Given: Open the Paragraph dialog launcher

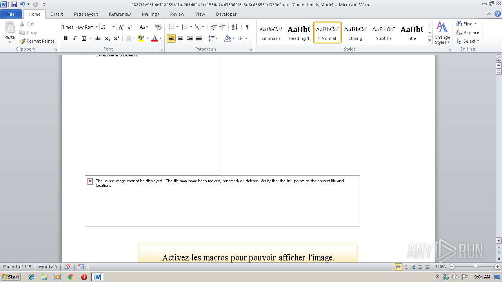Looking at the screenshot, I should coord(251,49).
